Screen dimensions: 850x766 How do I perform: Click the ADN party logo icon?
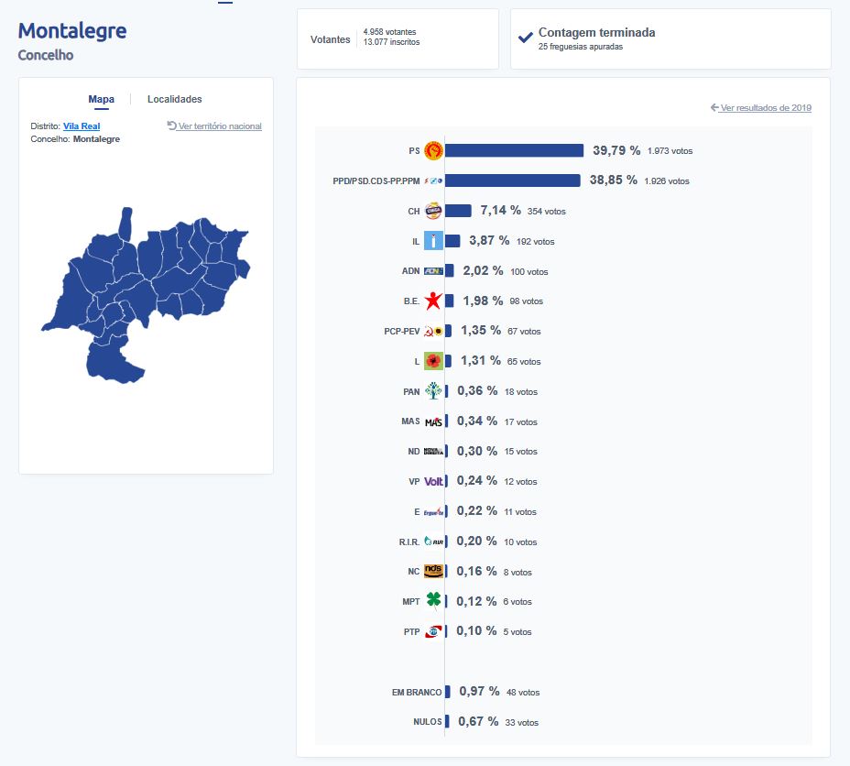tap(433, 271)
